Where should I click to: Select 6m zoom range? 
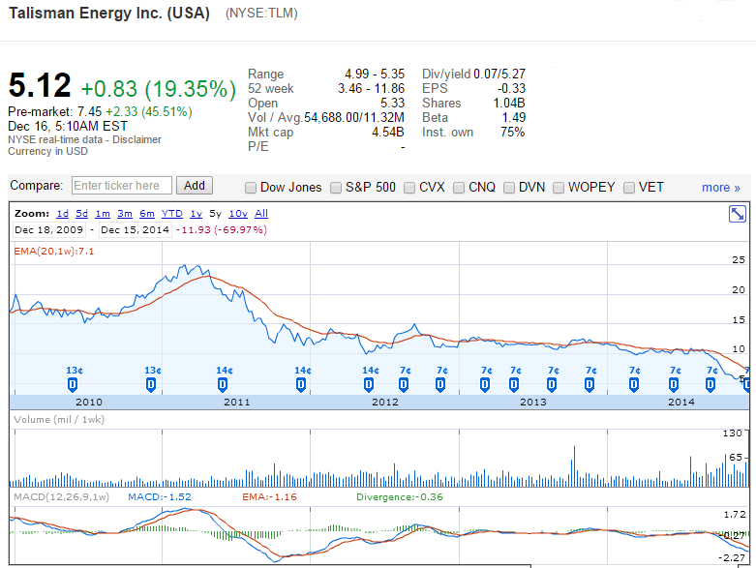pos(147,214)
